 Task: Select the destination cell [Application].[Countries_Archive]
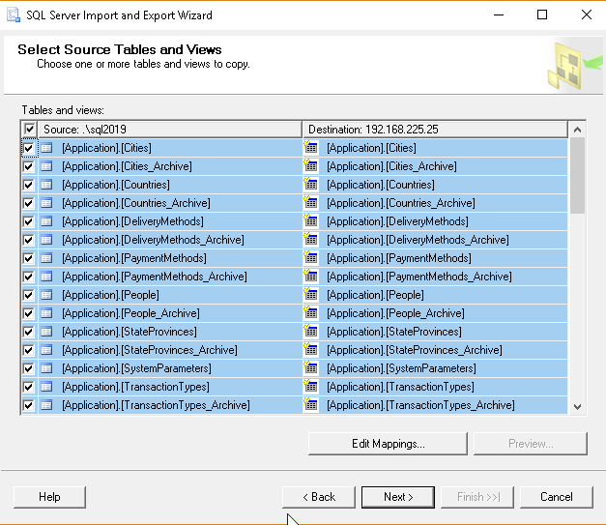tap(401, 203)
